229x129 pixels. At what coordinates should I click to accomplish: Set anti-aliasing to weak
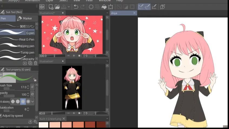pos(18,101)
